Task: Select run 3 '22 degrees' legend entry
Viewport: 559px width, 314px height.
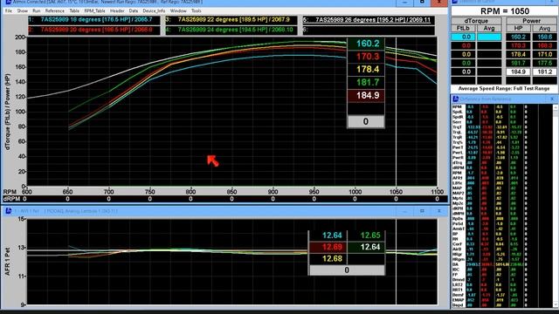Action: pyautogui.click(x=231, y=20)
